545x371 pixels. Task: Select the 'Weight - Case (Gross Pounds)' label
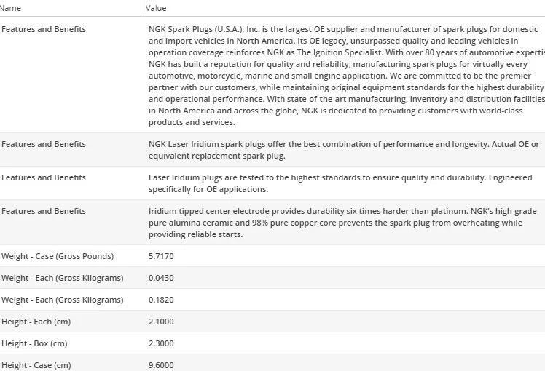(58, 256)
